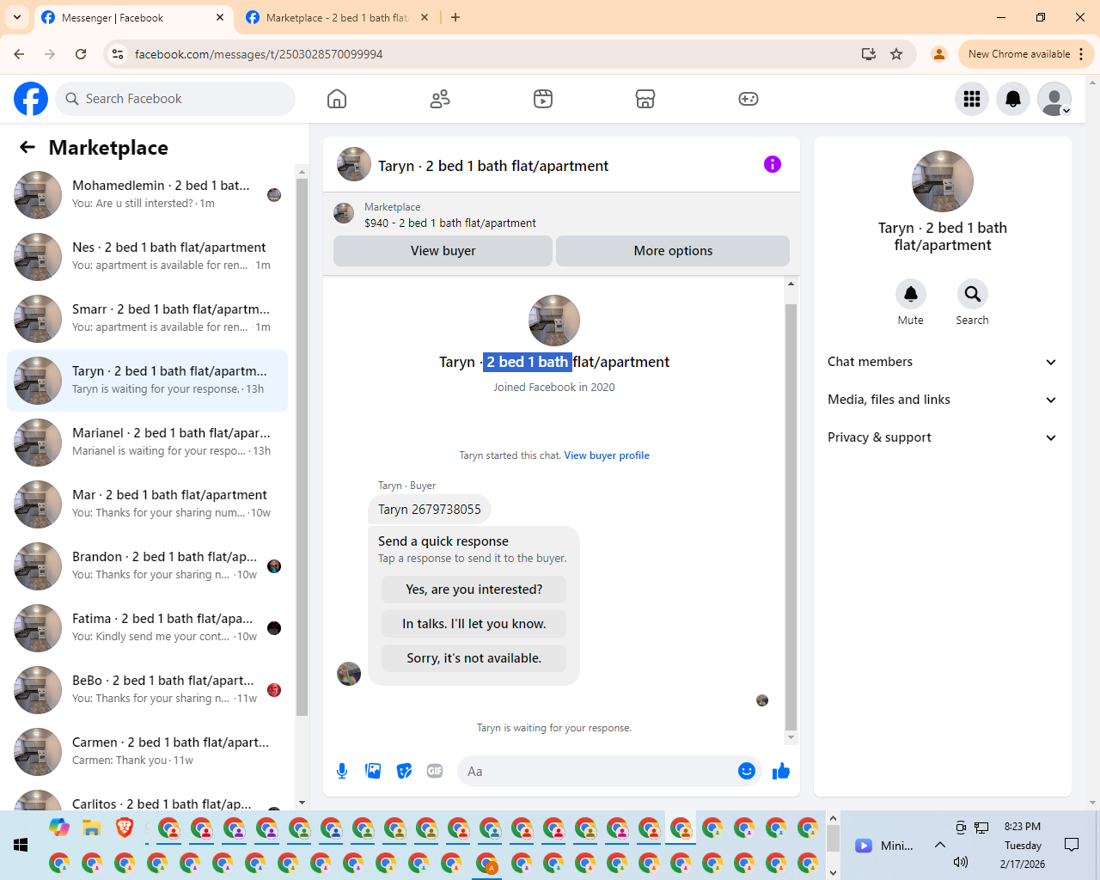Open the Nes conversation
This screenshot has width=1100, height=880.
(x=147, y=257)
